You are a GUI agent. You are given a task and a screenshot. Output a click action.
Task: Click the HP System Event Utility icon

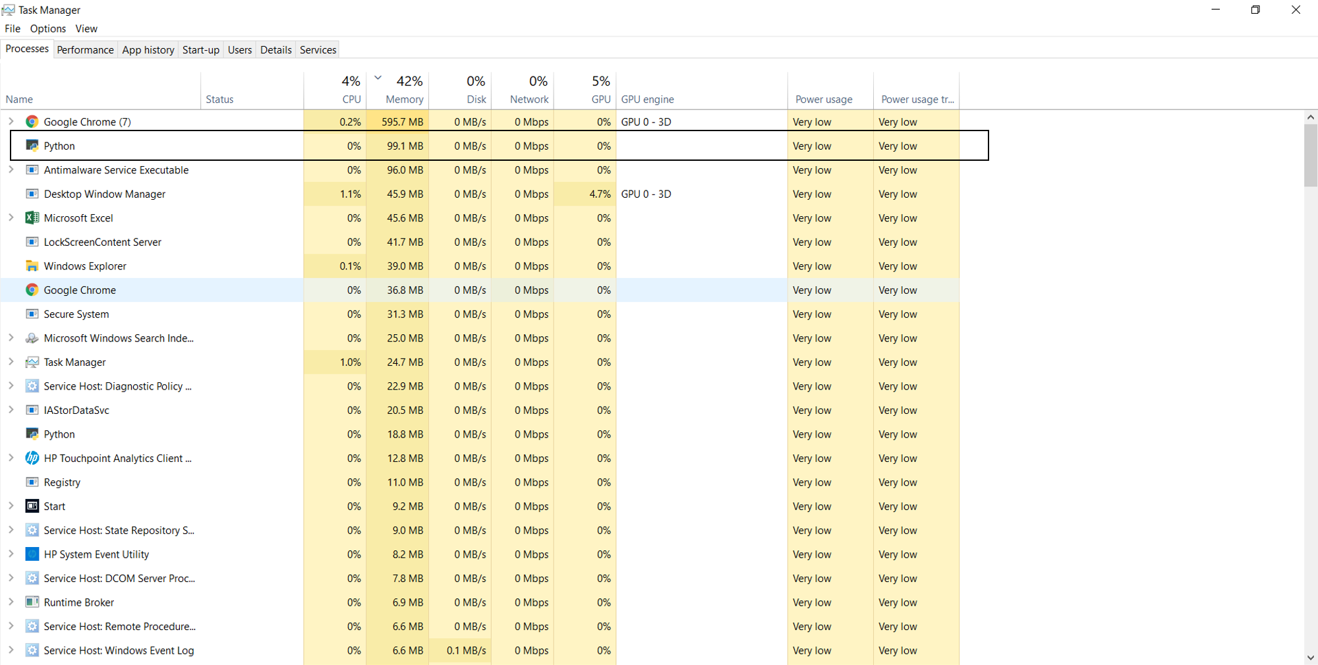click(x=32, y=554)
